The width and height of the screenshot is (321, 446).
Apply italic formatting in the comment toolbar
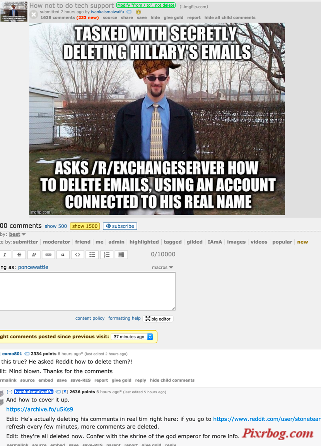click(x=5, y=255)
